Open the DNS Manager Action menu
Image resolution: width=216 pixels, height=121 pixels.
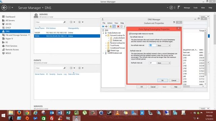pyautogui.click(x=110, y=23)
